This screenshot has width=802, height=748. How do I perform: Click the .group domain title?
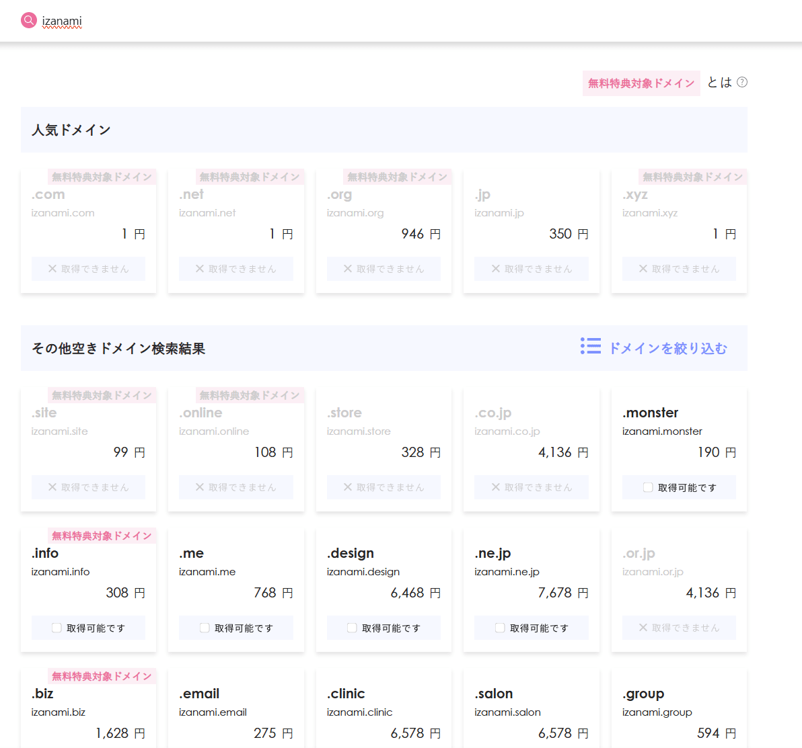tap(643, 694)
